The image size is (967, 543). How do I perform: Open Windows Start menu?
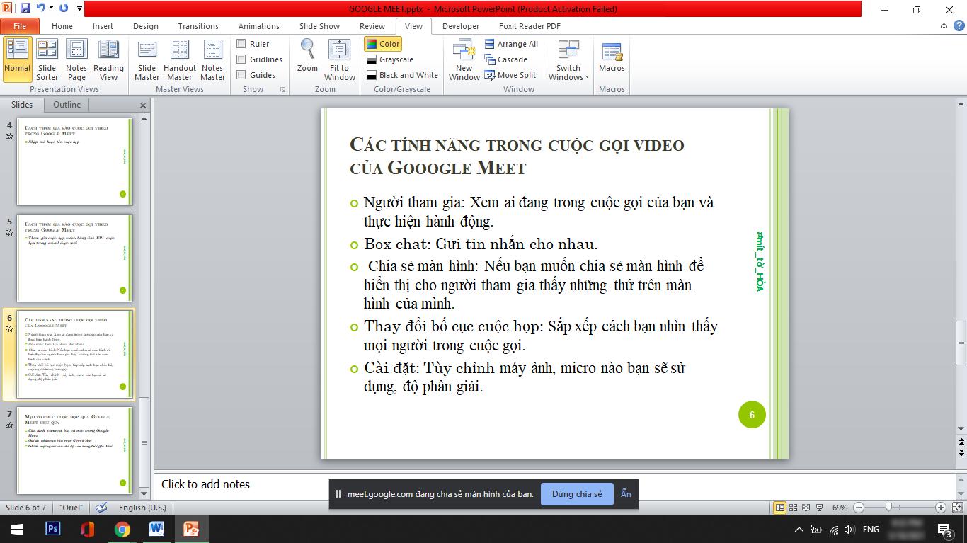point(17,529)
